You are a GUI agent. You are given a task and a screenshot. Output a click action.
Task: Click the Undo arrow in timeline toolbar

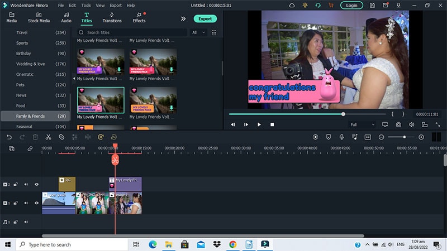tap(9, 137)
